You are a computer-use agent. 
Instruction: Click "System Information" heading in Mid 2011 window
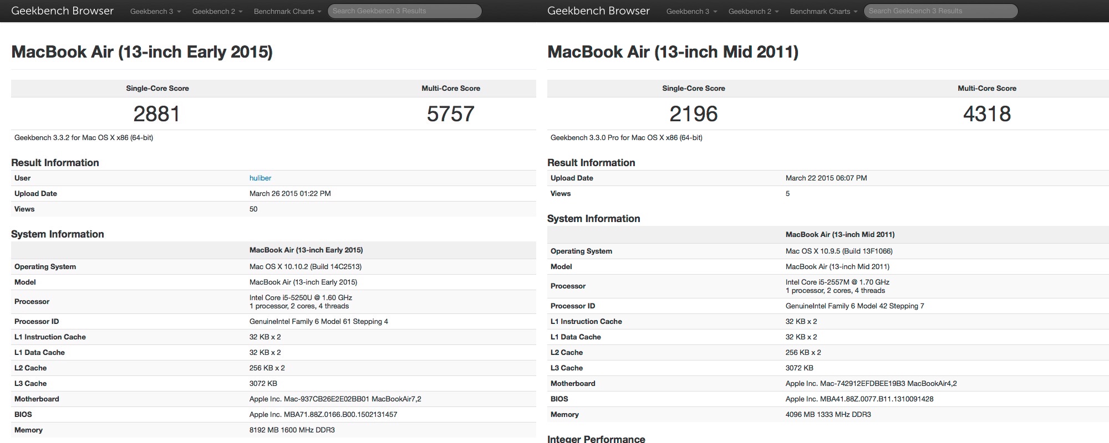pyautogui.click(x=594, y=218)
